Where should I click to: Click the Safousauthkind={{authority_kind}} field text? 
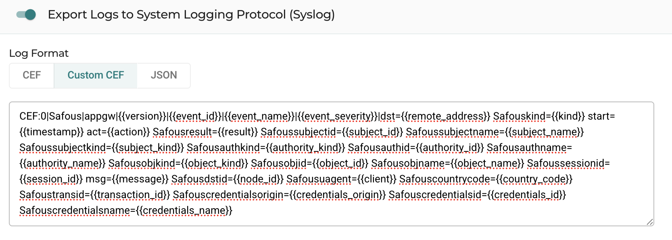[266, 148]
